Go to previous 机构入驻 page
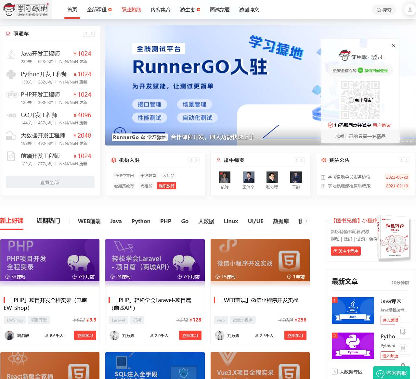416x379 pixels. pyautogui.click(x=191, y=160)
